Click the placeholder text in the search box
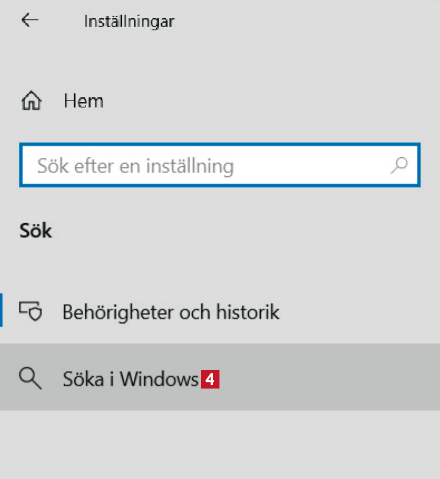 point(135,166)
